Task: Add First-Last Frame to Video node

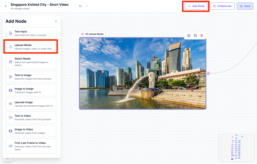Action: 31,146
